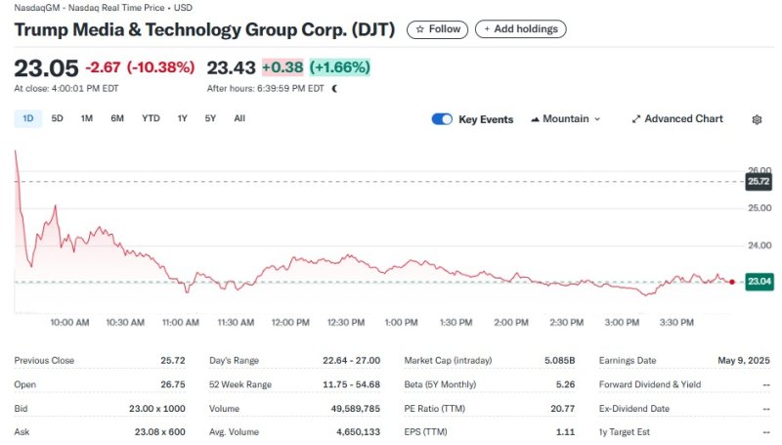Show the All time range
The image size is (782, 445).
pyautogui.click(x=239, y=118)
